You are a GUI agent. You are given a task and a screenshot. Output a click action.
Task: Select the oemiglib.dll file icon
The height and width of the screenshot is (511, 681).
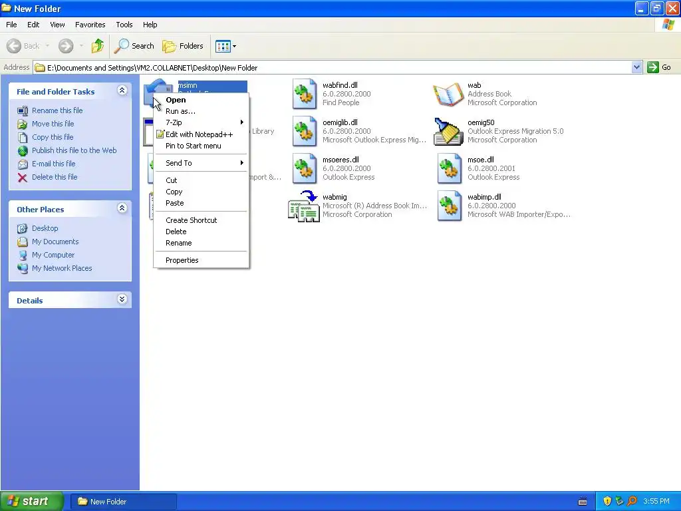tap(305, 131)
